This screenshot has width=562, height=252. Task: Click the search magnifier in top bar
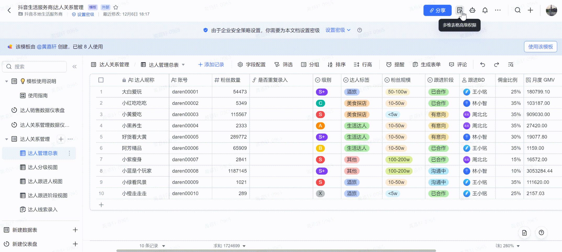click(x=517, y=10)
